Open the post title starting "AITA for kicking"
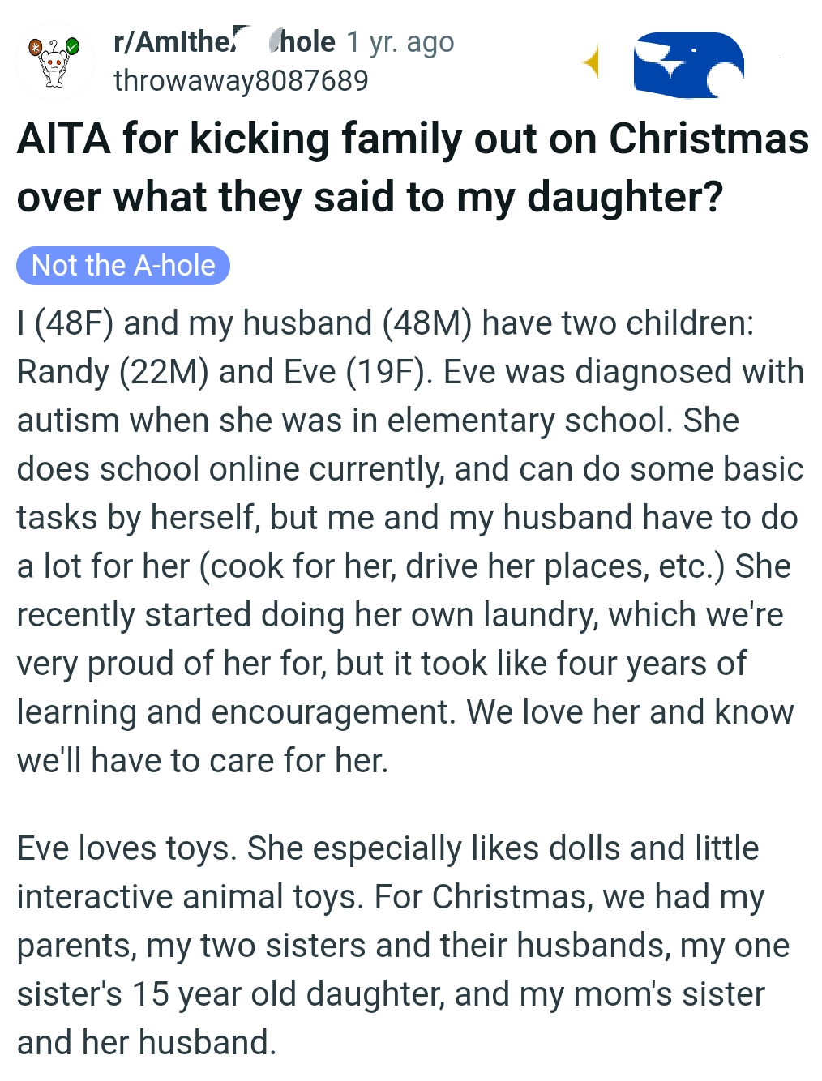 point(412,168)
